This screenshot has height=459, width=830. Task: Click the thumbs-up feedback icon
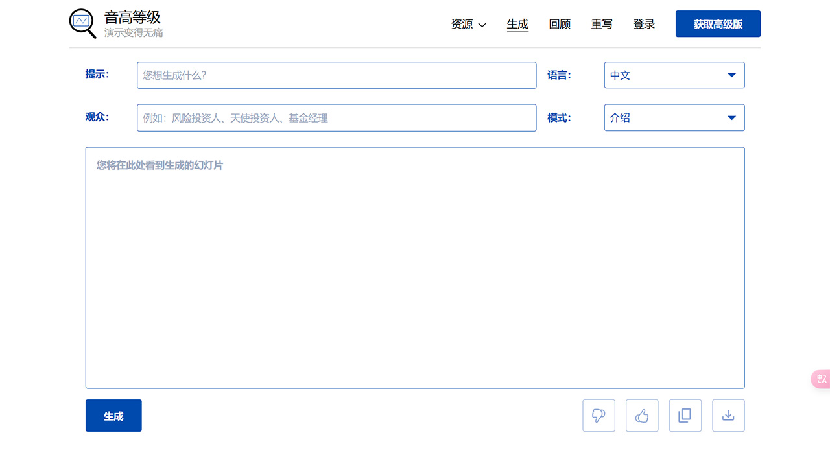[x=642, y=416]
